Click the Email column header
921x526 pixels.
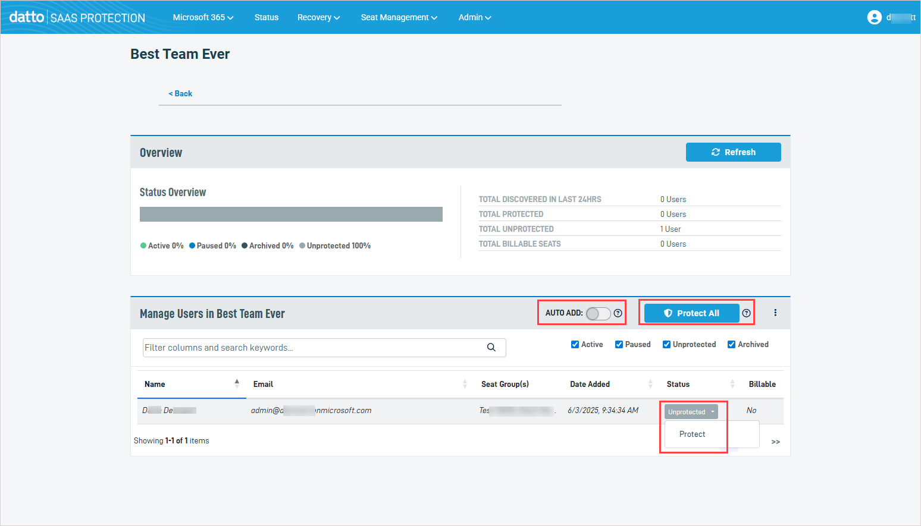[x=263, y=384]
